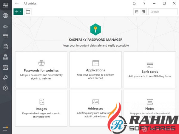Open the Addresses card

click(x=95, y=108)
